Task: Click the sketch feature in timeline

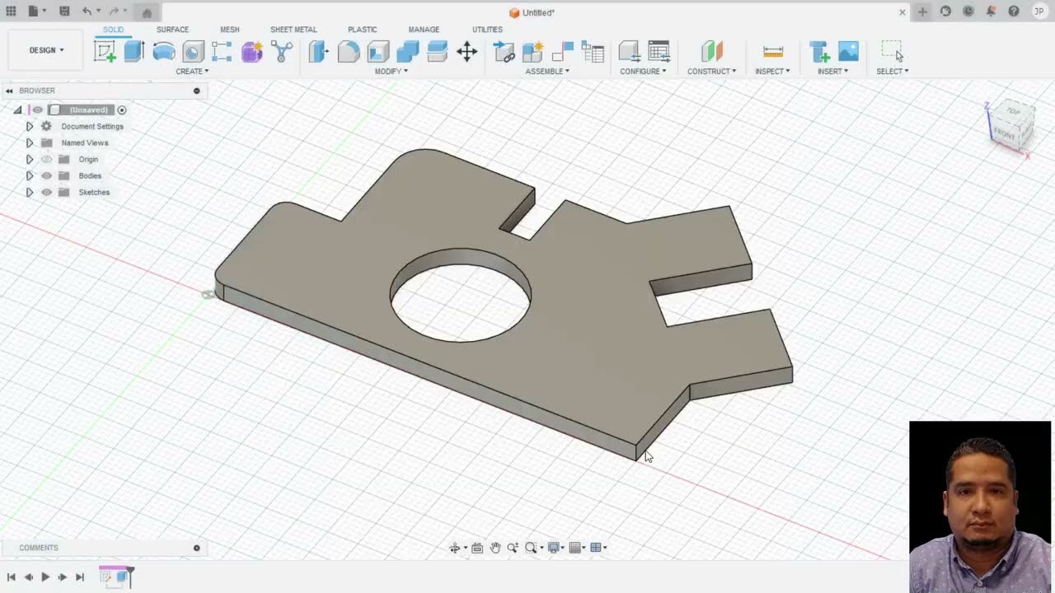Action: coord(106,577)
